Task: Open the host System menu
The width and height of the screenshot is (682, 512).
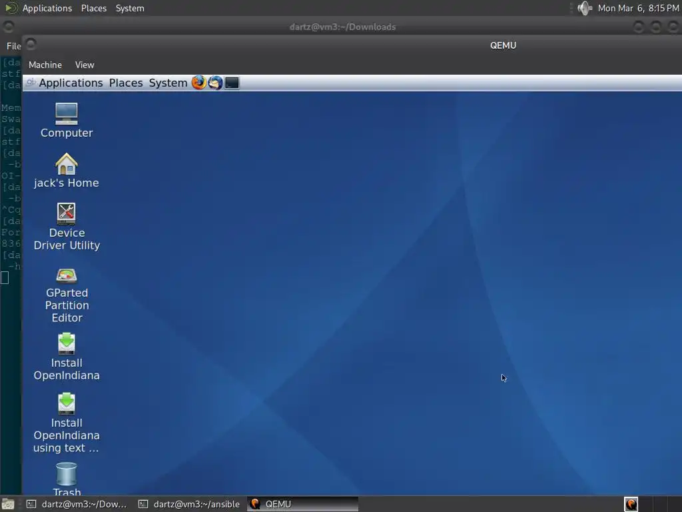Action: point(130,8)
